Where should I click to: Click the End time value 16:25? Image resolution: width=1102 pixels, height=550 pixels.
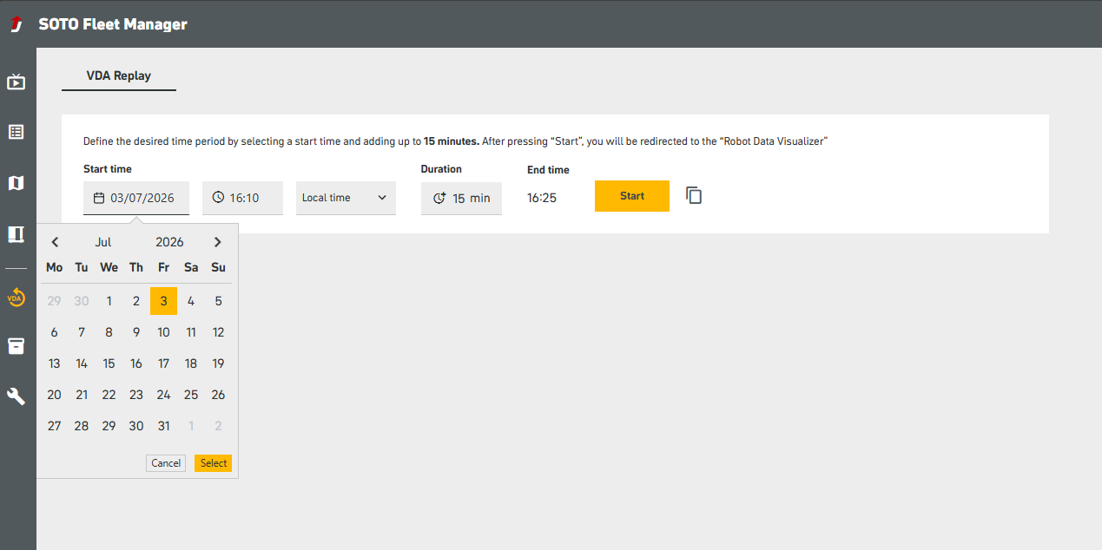pyautogui.click(x=542, y=198)
